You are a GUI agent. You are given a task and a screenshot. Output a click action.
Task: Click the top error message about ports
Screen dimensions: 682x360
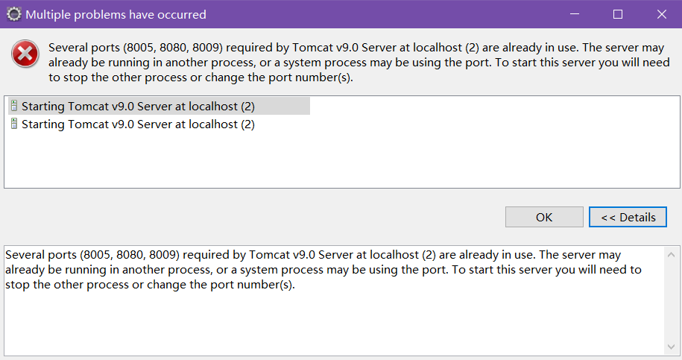[x=359, y=62]
